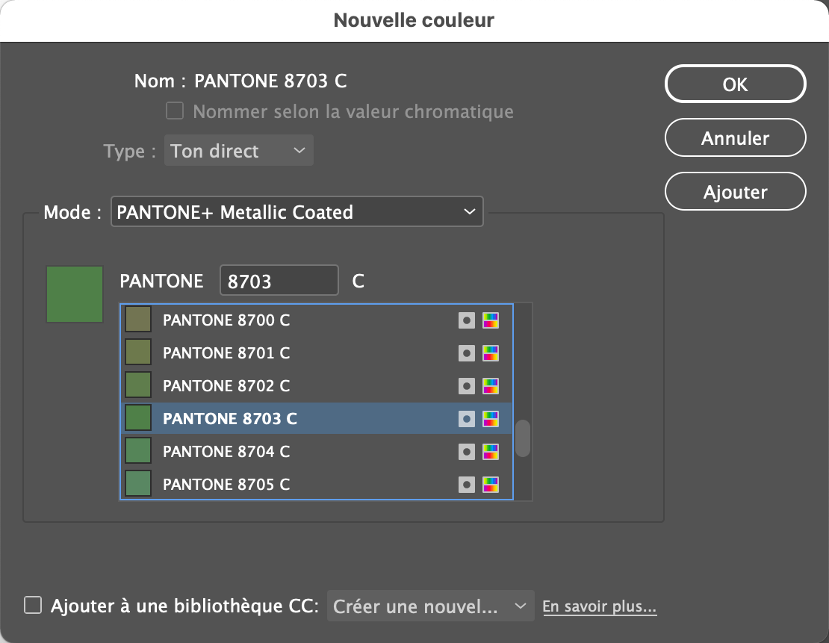Select PANTONE 8704 C in the list

pyautogui.click(x=226, y=452)
